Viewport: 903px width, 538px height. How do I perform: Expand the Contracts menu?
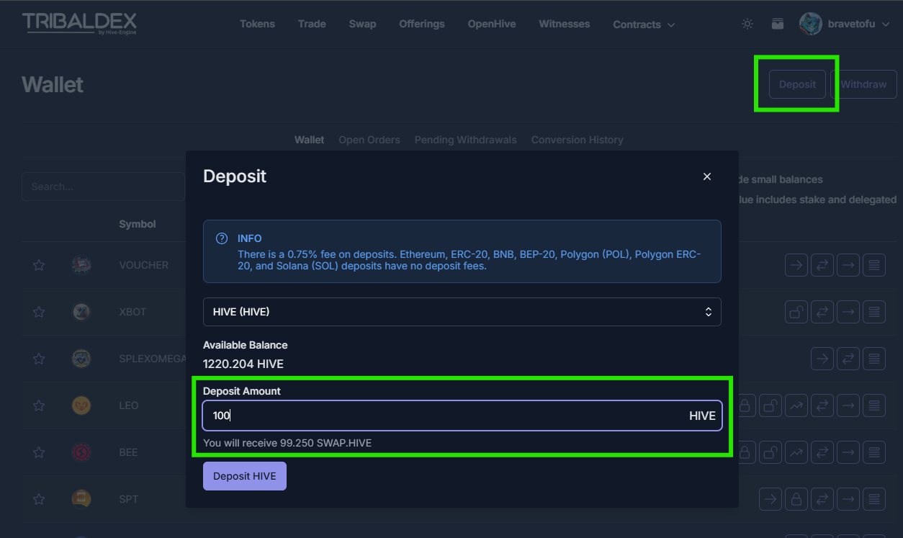(644, 24)
